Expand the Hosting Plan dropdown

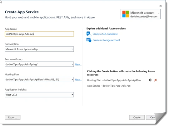[39, 79]
